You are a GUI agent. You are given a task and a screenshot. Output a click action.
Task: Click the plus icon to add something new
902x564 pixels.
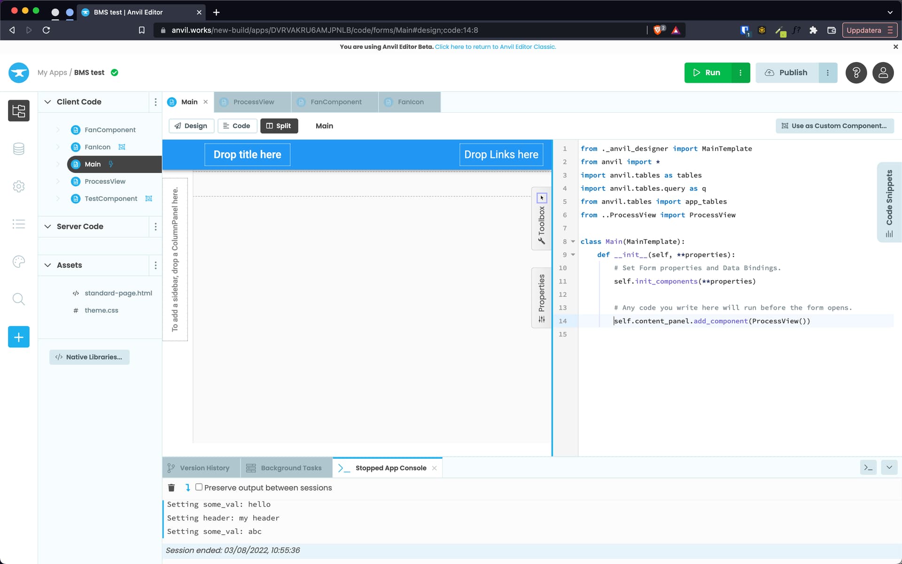coord(18,337)
